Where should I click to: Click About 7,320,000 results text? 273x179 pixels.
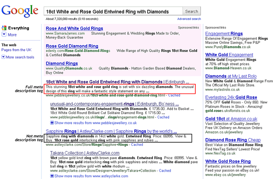coord(72,19)
